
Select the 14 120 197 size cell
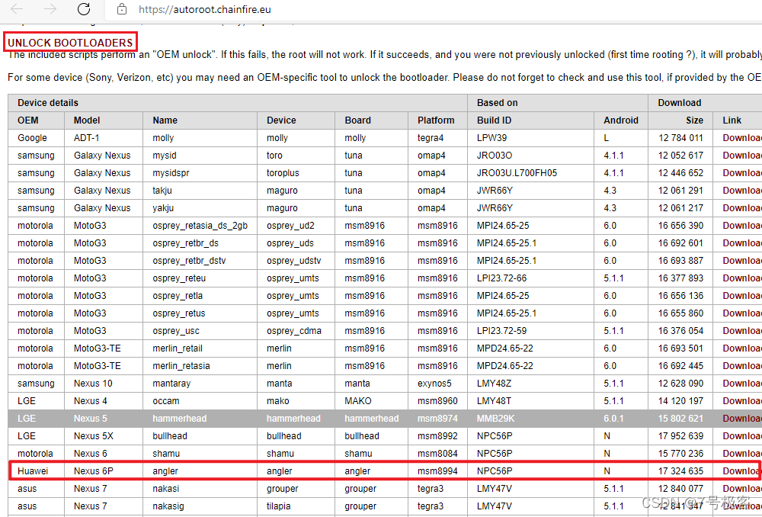tap(680, 401)
